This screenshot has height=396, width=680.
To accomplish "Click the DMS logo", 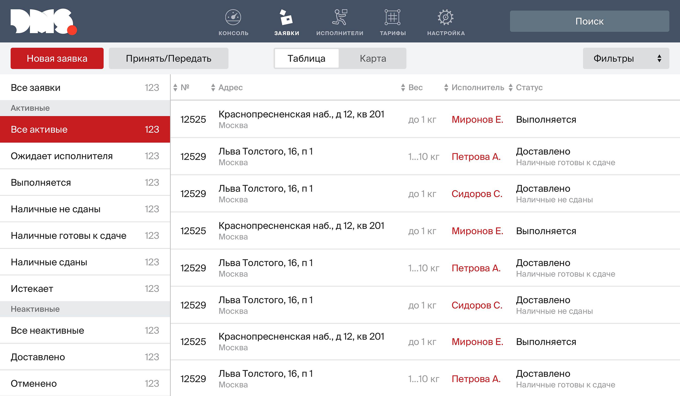I will pyautogui.click(x=44, y=22).
